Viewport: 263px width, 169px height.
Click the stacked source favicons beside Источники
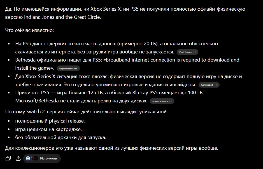point(32,158)
